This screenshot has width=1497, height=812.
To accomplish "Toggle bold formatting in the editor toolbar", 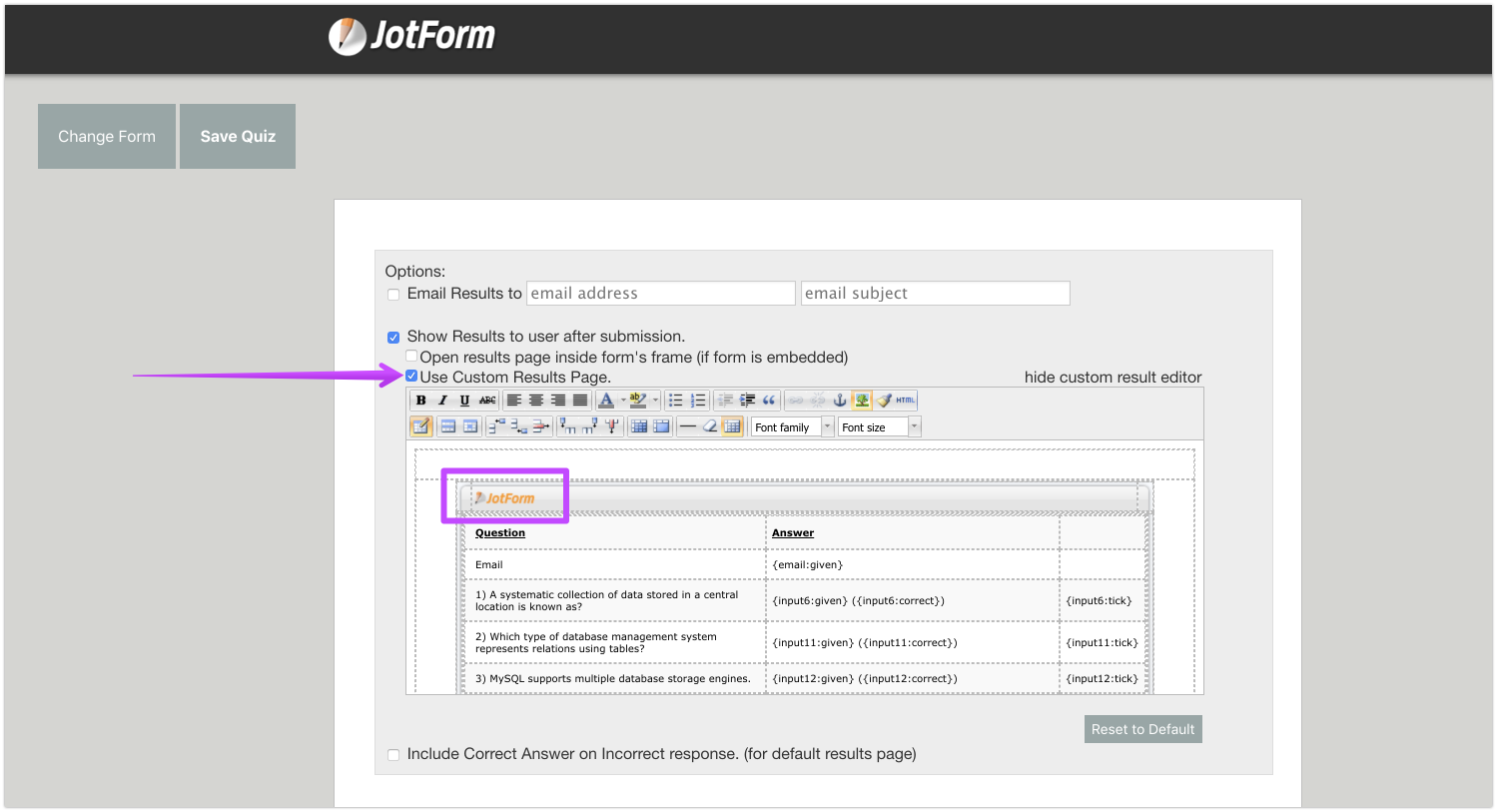I will click(x=421, y=401).
